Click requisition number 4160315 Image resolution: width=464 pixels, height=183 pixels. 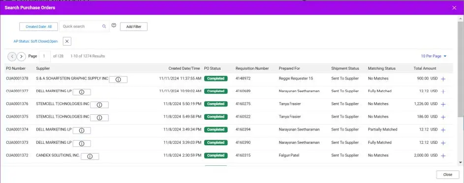tap(243, 155)
